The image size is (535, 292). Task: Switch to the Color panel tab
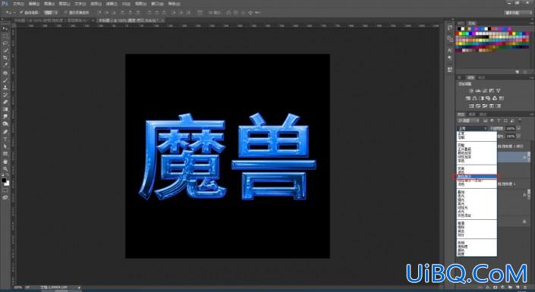[461, 23]
